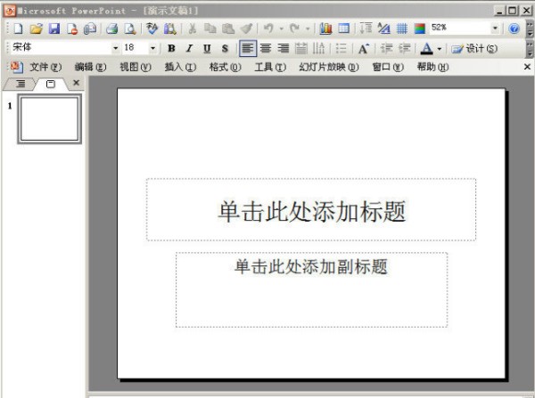
Task: Open the 窗口(W) menu
Action: (388, 67)
